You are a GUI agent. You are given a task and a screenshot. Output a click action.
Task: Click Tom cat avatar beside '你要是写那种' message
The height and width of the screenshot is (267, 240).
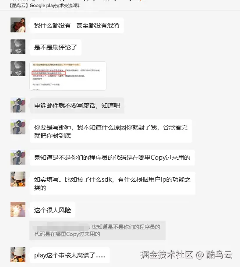coord(18,127)
